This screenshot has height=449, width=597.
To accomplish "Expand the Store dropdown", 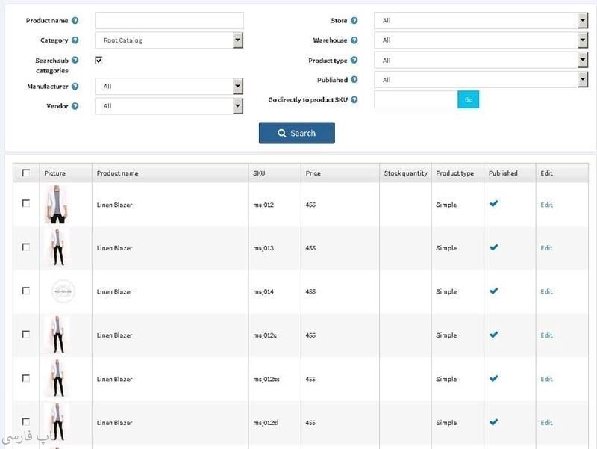I will click(x=481, y=21).
